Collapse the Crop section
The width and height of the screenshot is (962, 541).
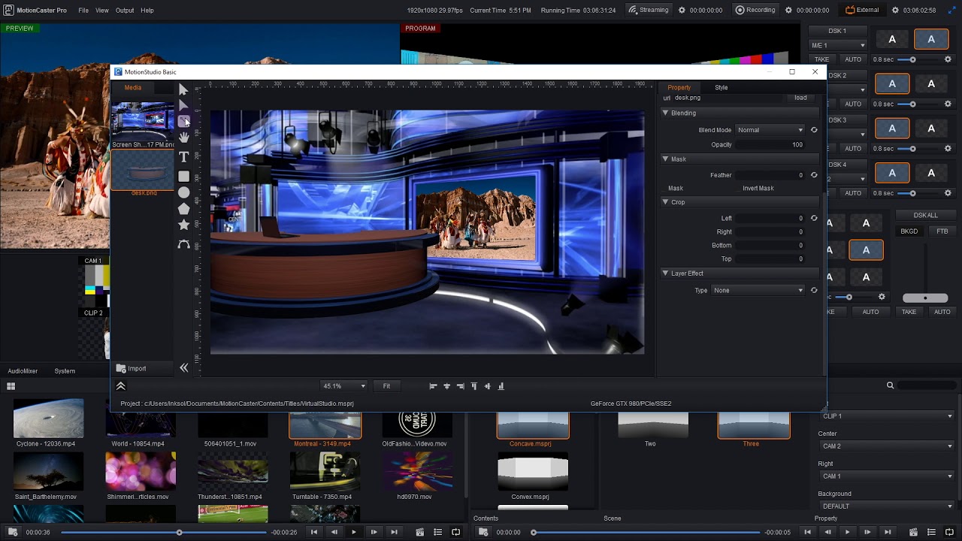click(x=665, y=202)
